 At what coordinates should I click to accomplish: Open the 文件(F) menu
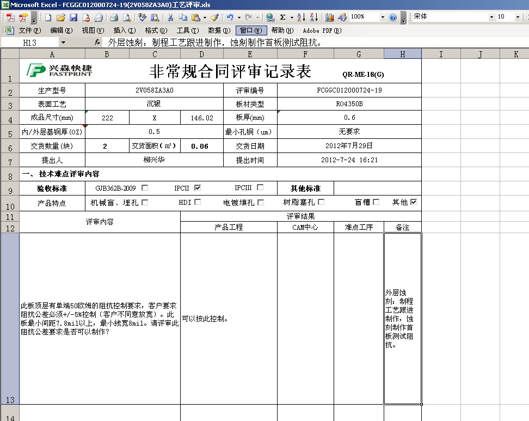tap(30, 30)
